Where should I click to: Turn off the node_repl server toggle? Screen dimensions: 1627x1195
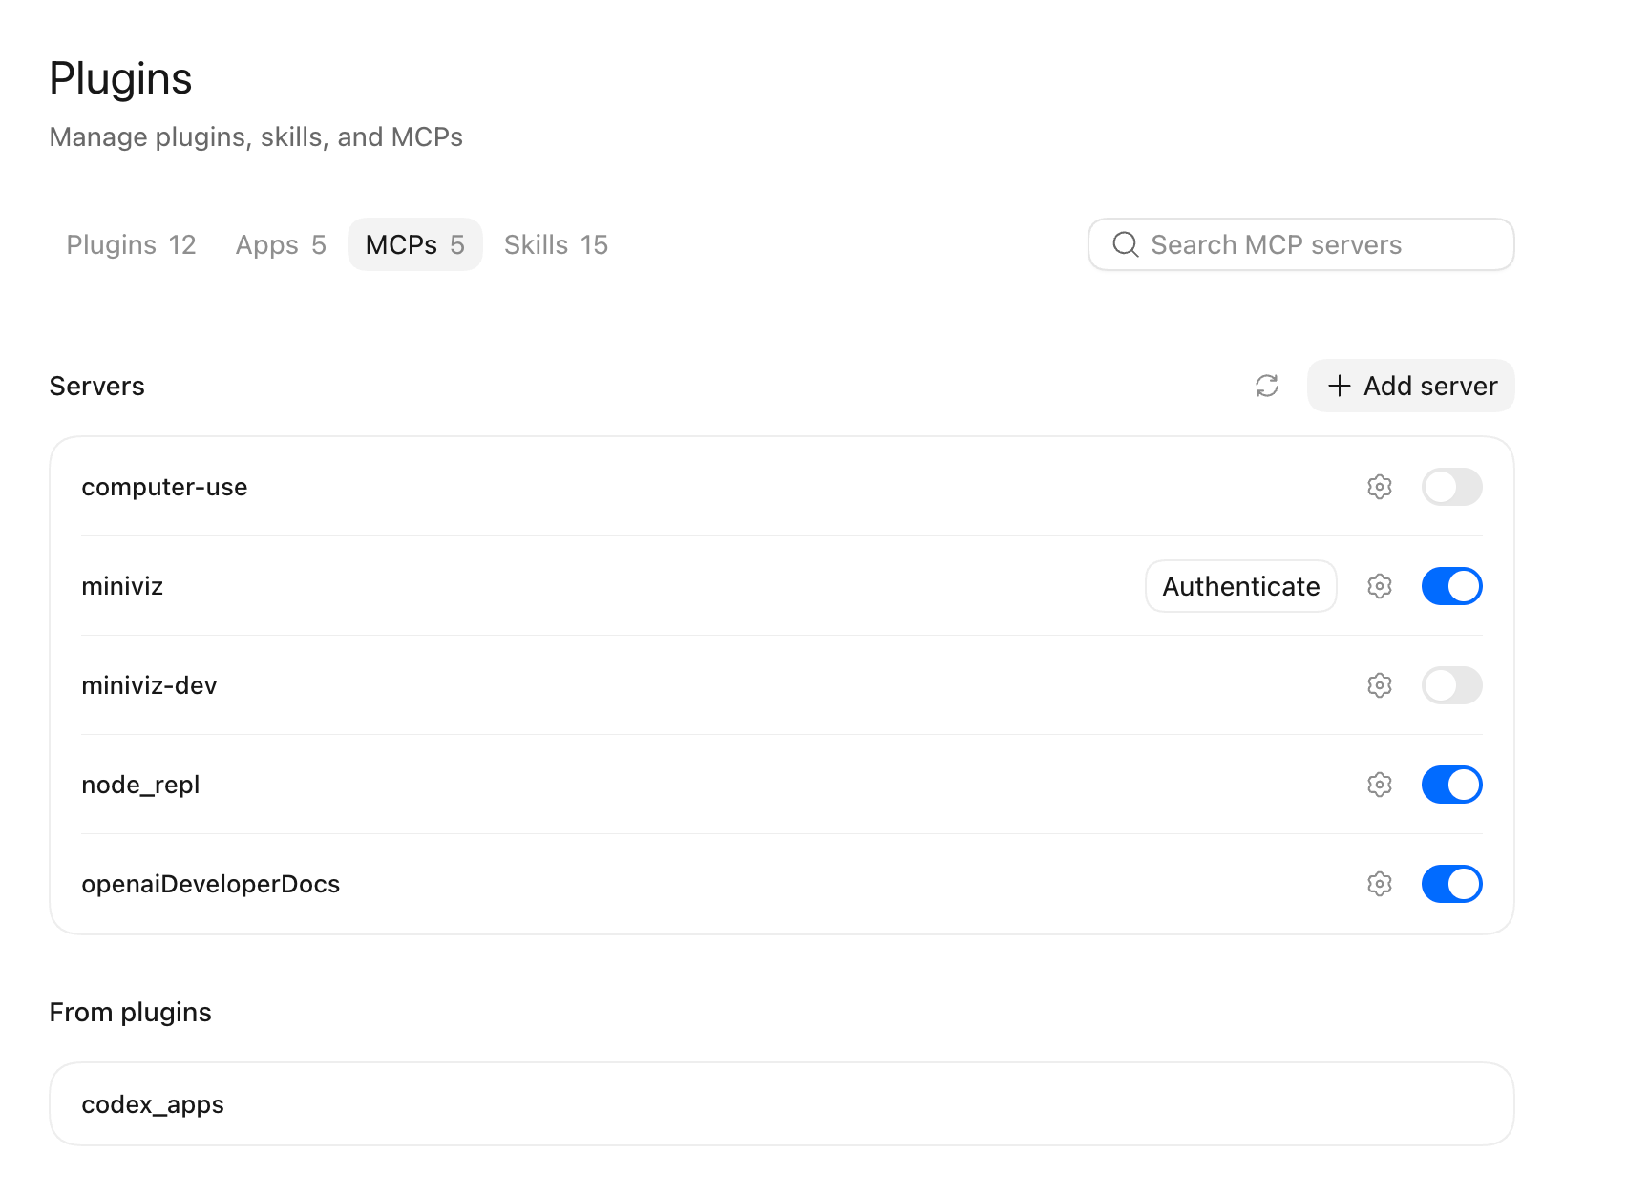[1451, 785]
